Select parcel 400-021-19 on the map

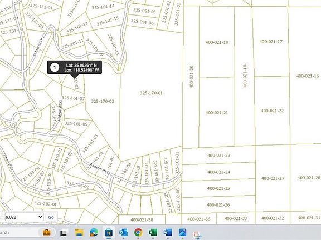217,42
